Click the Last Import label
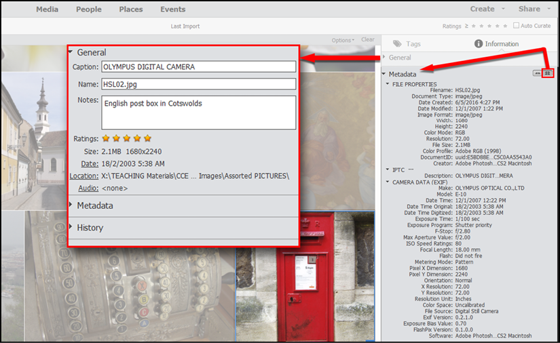The width and height of the screenshot is (560, 343). pos(185,26)
